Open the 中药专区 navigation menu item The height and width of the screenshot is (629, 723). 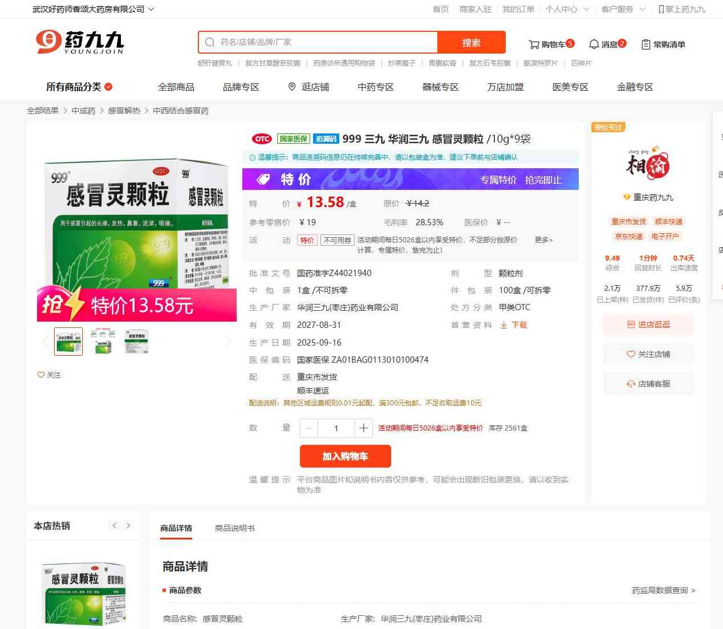click(375, 87)
